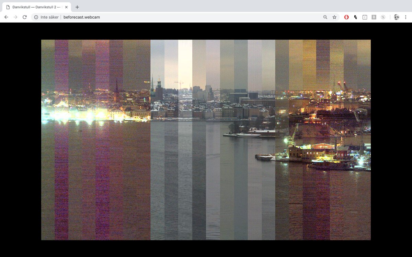Navigate forward a page
412x257 pixels.
coord(15,17)
